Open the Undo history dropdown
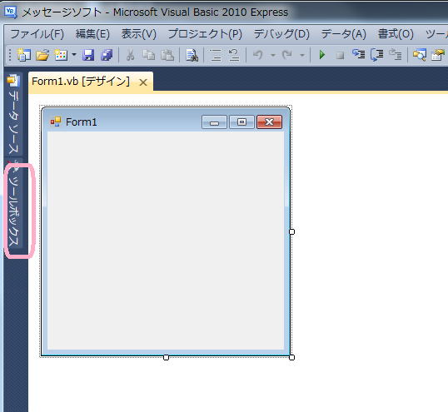The width and height of the screenshot is (448, 412). click(273, 55)
